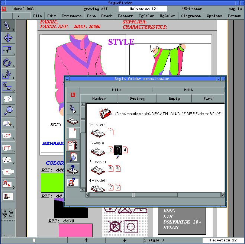
Task: Select the pointing hand tool at top
Action: click(x=7, y=26)
